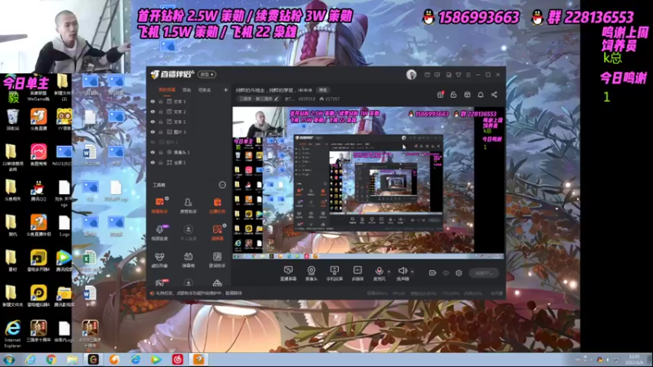Open the file explorer taskbar icon

[72, 360]
